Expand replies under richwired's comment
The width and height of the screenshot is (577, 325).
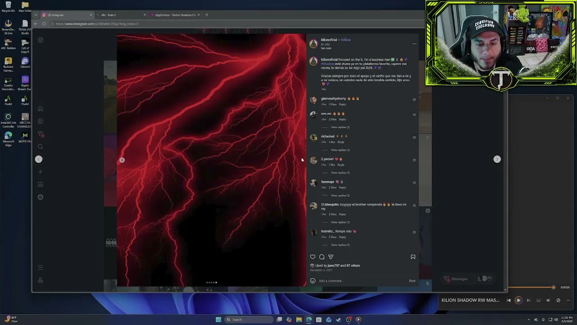tap(340, 150)
